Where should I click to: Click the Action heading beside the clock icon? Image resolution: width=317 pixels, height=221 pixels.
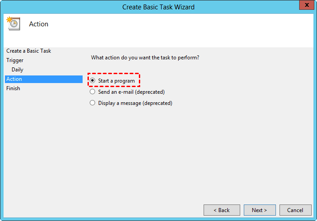pos(39,24)
